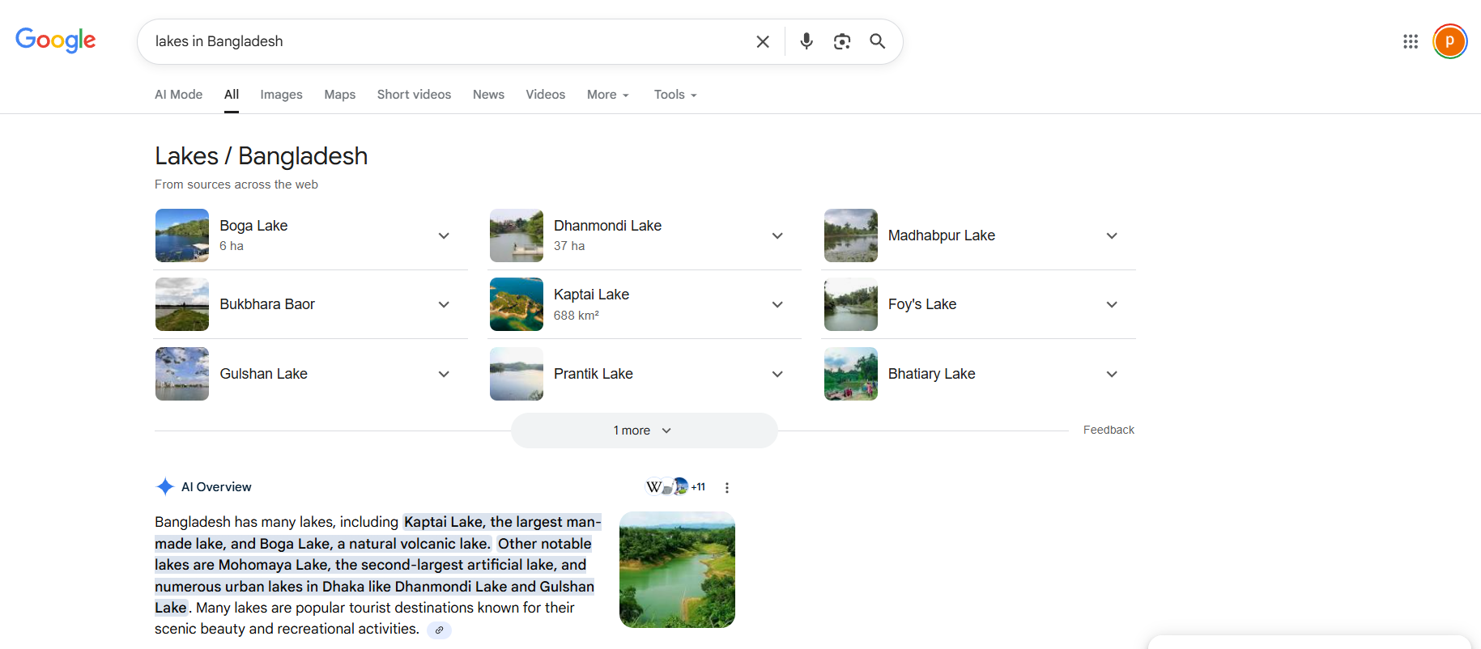
Task: Open the News tab
Action: 489,95
